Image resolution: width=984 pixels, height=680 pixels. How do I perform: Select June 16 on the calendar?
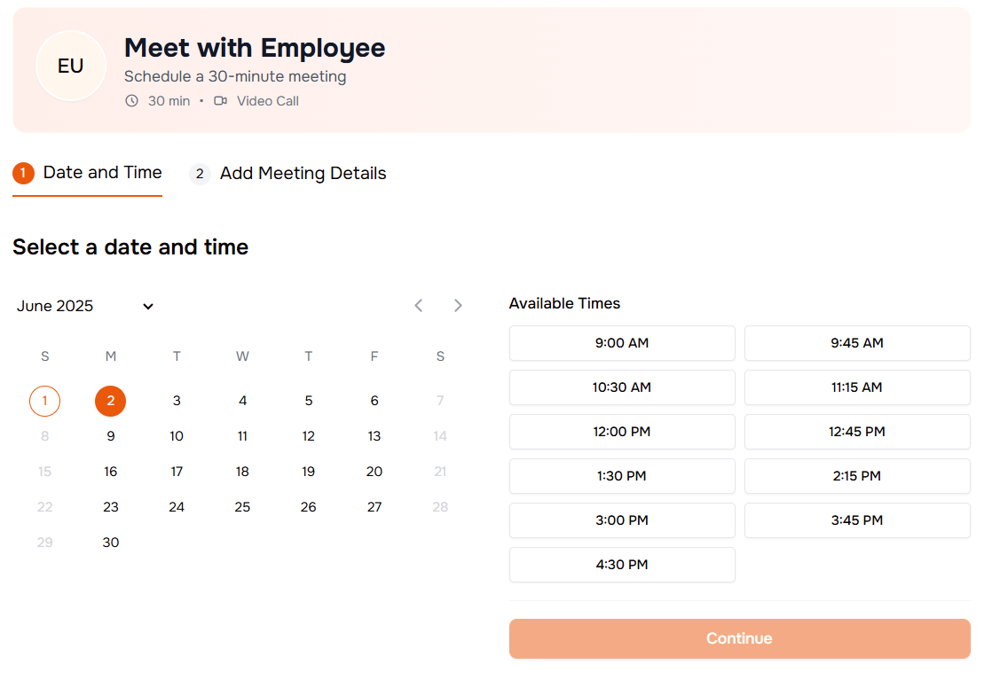(110, 471)
